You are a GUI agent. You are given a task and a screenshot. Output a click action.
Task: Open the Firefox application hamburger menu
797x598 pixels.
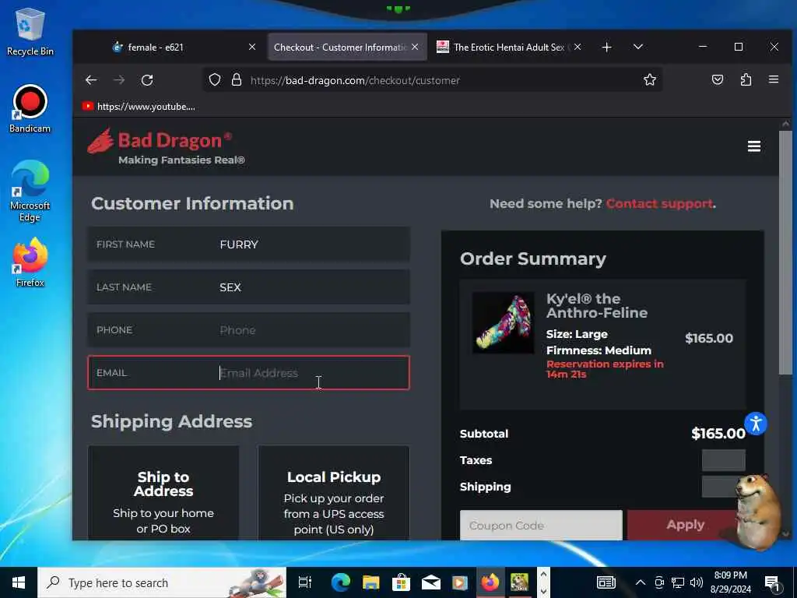click(x=774, y=79)
